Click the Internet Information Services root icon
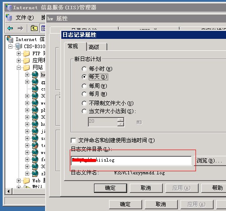The width and height of the screenshot is (226, 211). click(10, 39)
